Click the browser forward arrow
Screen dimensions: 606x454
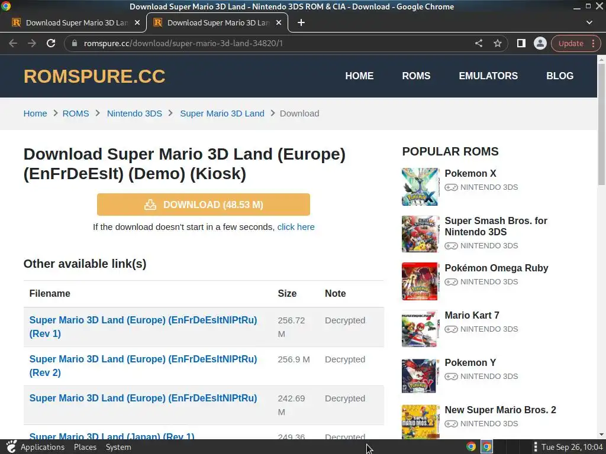tap(32, 43)
